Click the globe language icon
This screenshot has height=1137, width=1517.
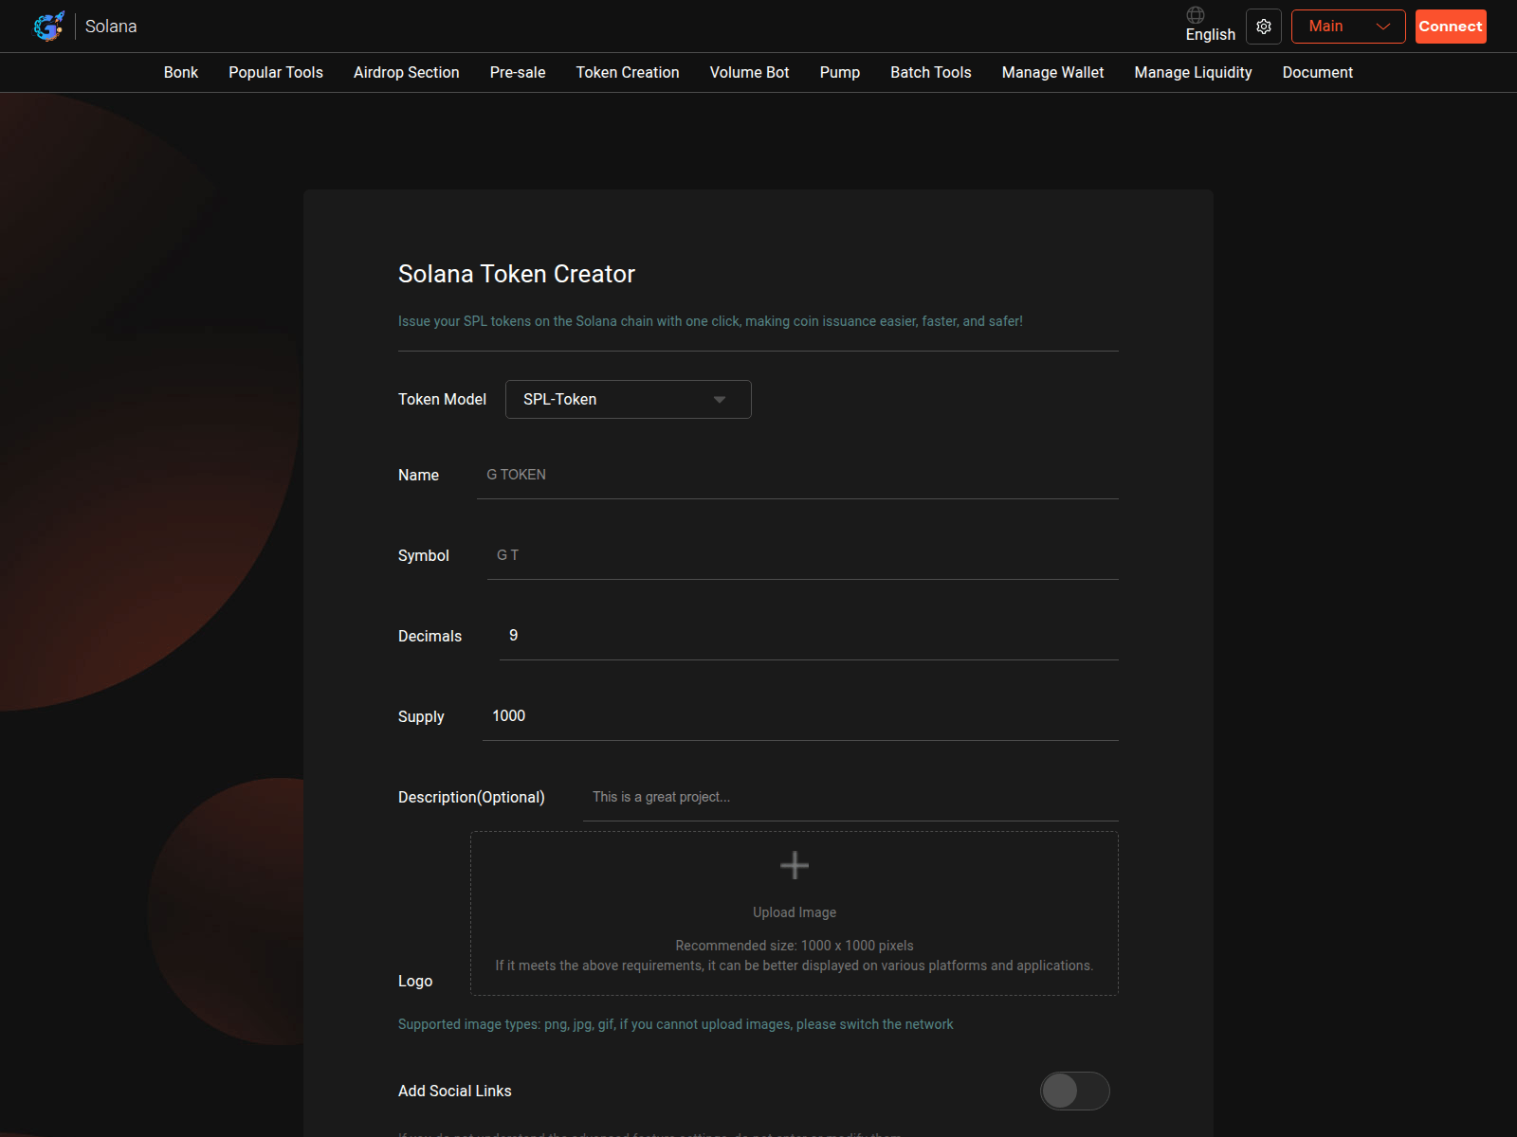(1196, 15)
